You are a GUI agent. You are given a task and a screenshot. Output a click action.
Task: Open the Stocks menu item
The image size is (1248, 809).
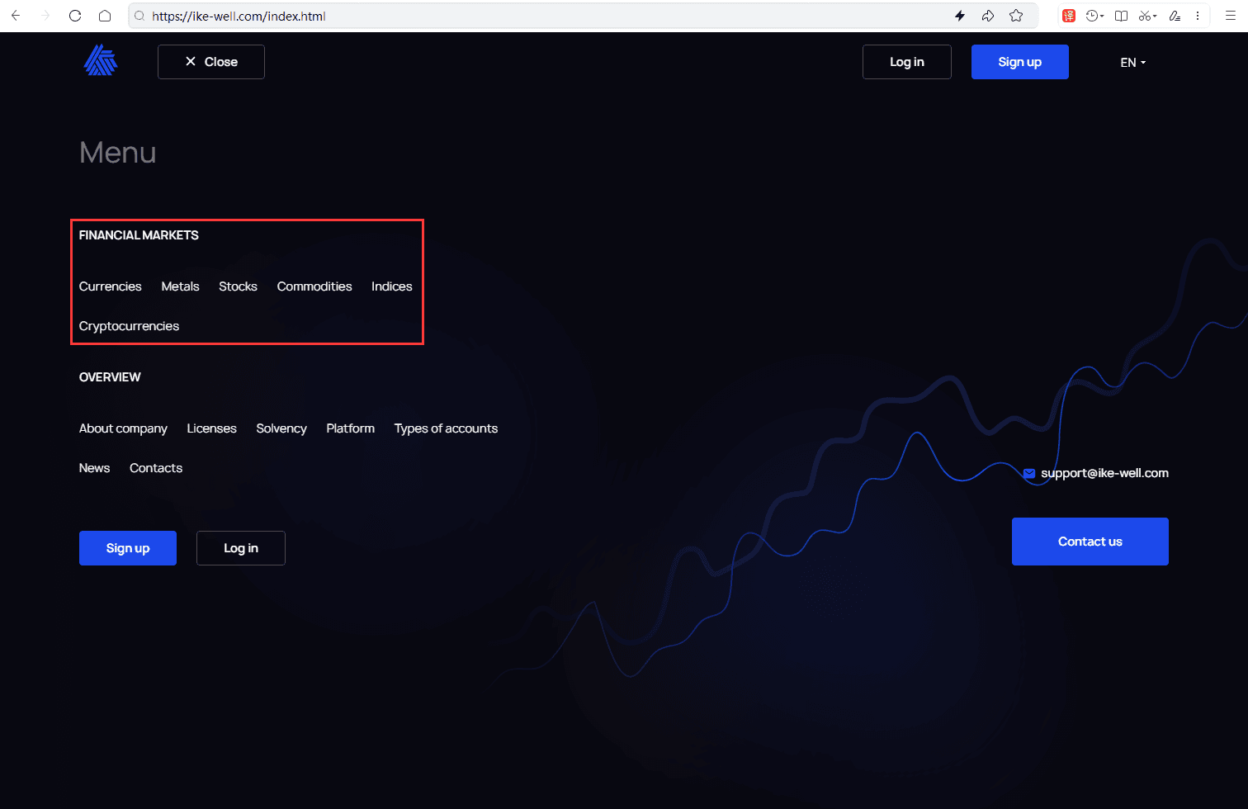tap(238, 286)
